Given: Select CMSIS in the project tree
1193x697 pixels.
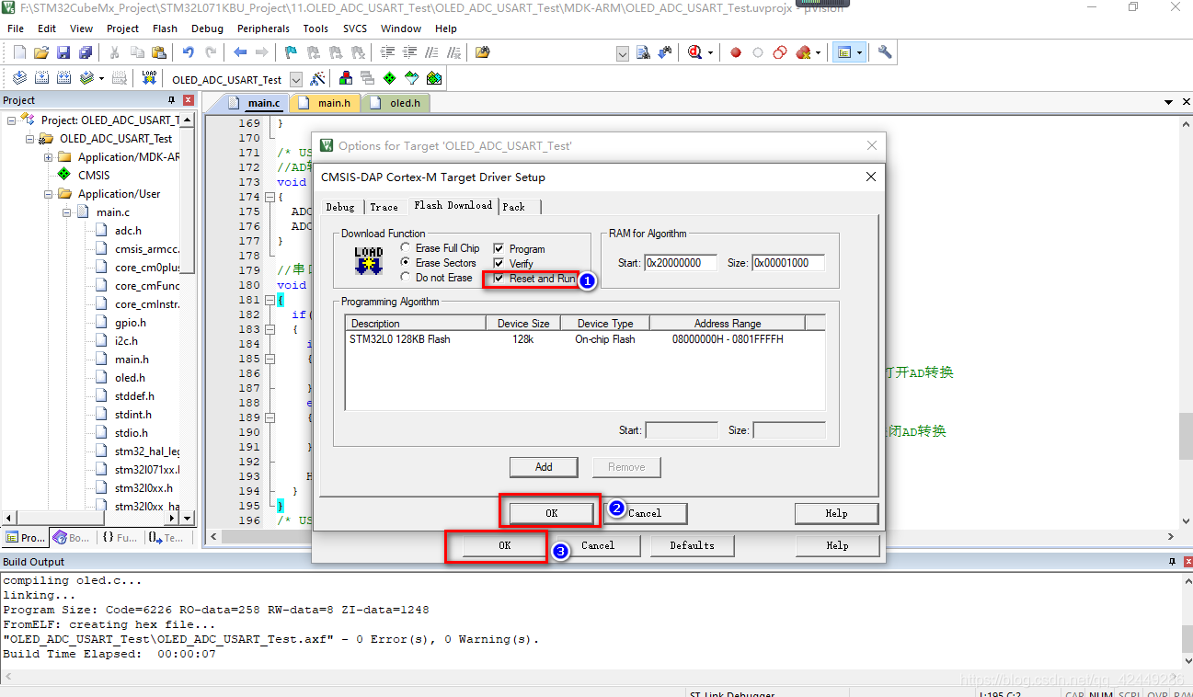Looking at the screenshot, I should [93, 176].
